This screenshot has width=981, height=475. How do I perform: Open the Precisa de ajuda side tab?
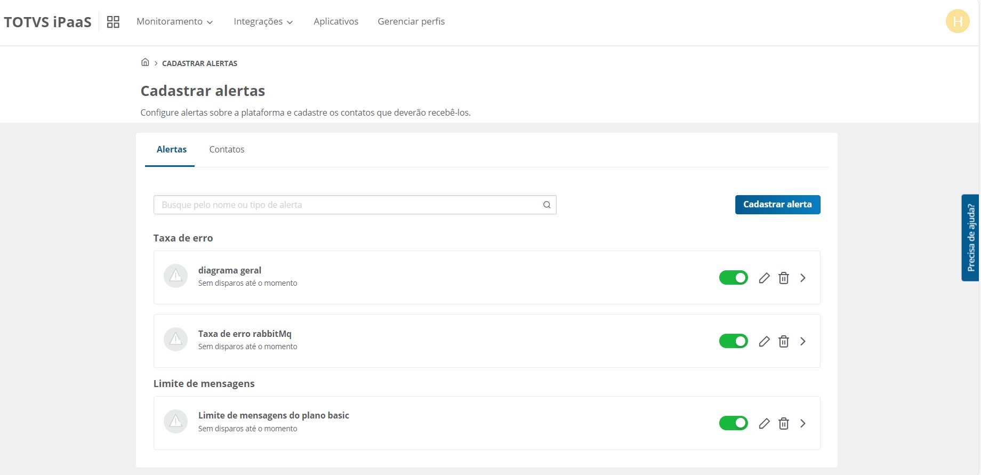[970, 238]
